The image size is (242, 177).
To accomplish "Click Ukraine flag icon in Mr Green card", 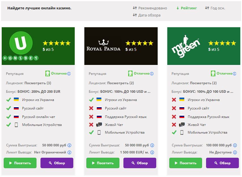I will pyautogui.click(x=182, y=100).
